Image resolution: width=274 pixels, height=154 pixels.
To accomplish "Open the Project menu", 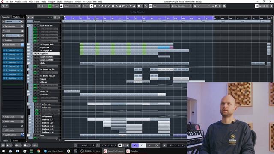I will point(18,2).
